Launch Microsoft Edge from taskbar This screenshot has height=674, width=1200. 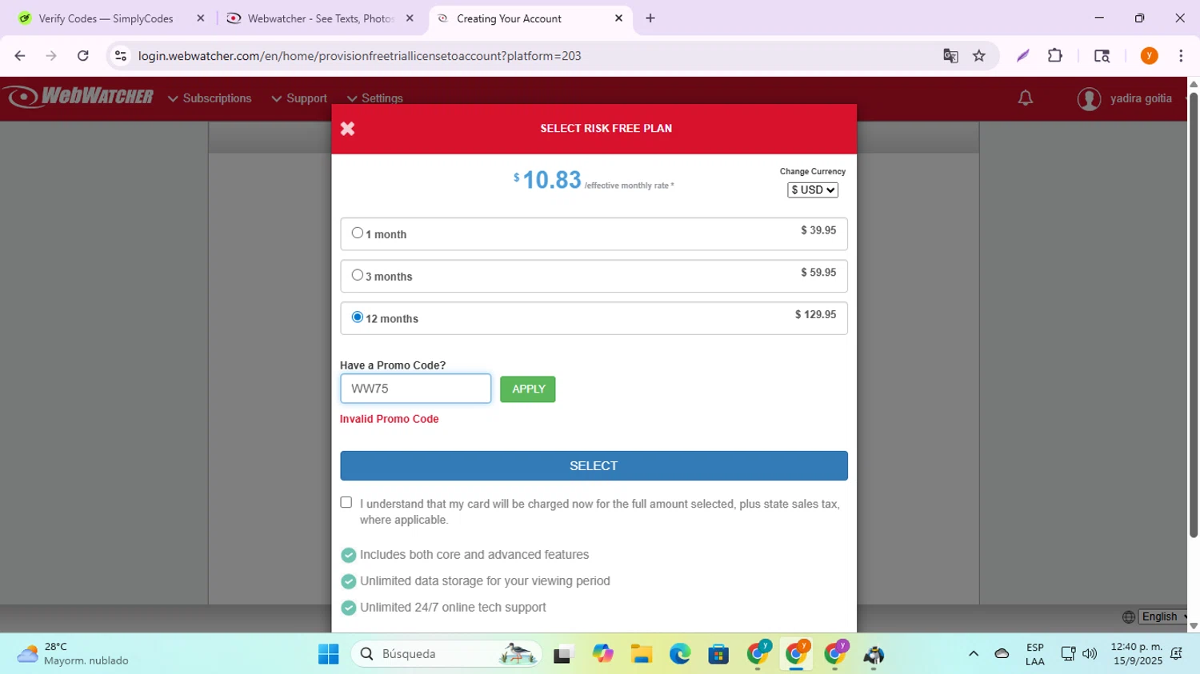(x=680, y=654)
